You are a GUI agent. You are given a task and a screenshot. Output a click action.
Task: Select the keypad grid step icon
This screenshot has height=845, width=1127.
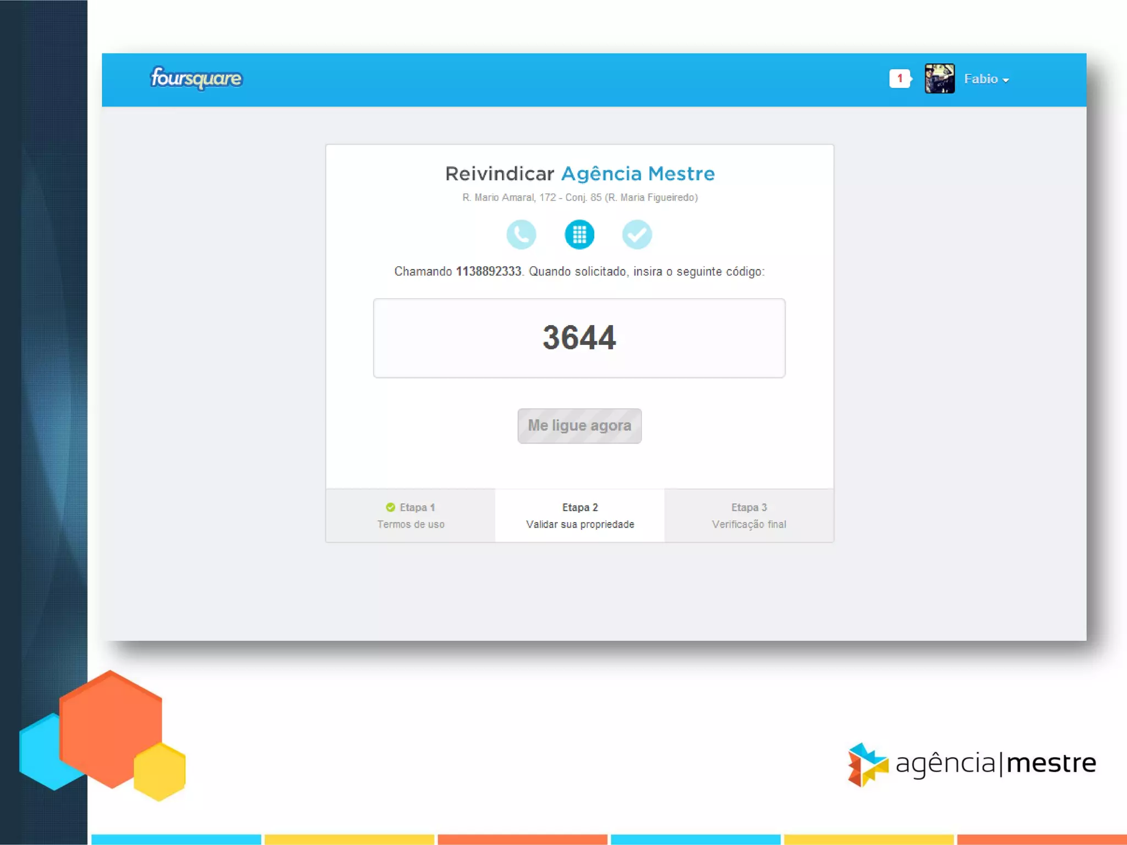coord(579,235)
